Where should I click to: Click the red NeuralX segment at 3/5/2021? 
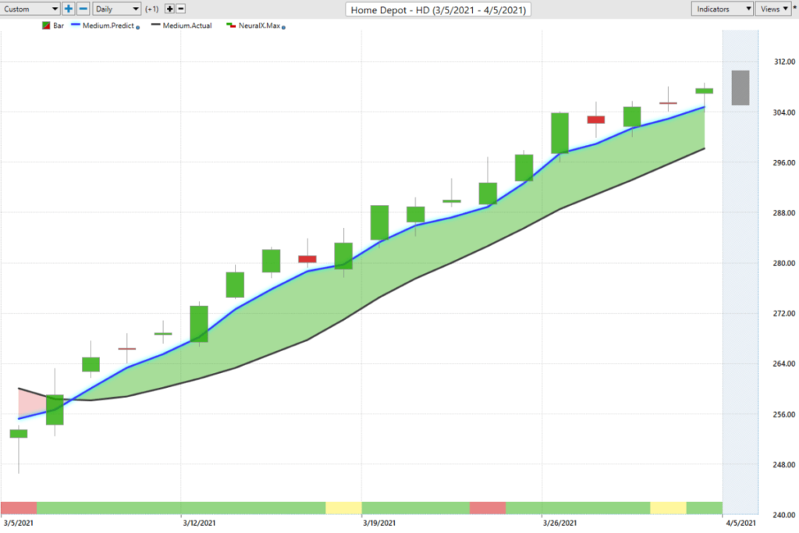(19, 507)
